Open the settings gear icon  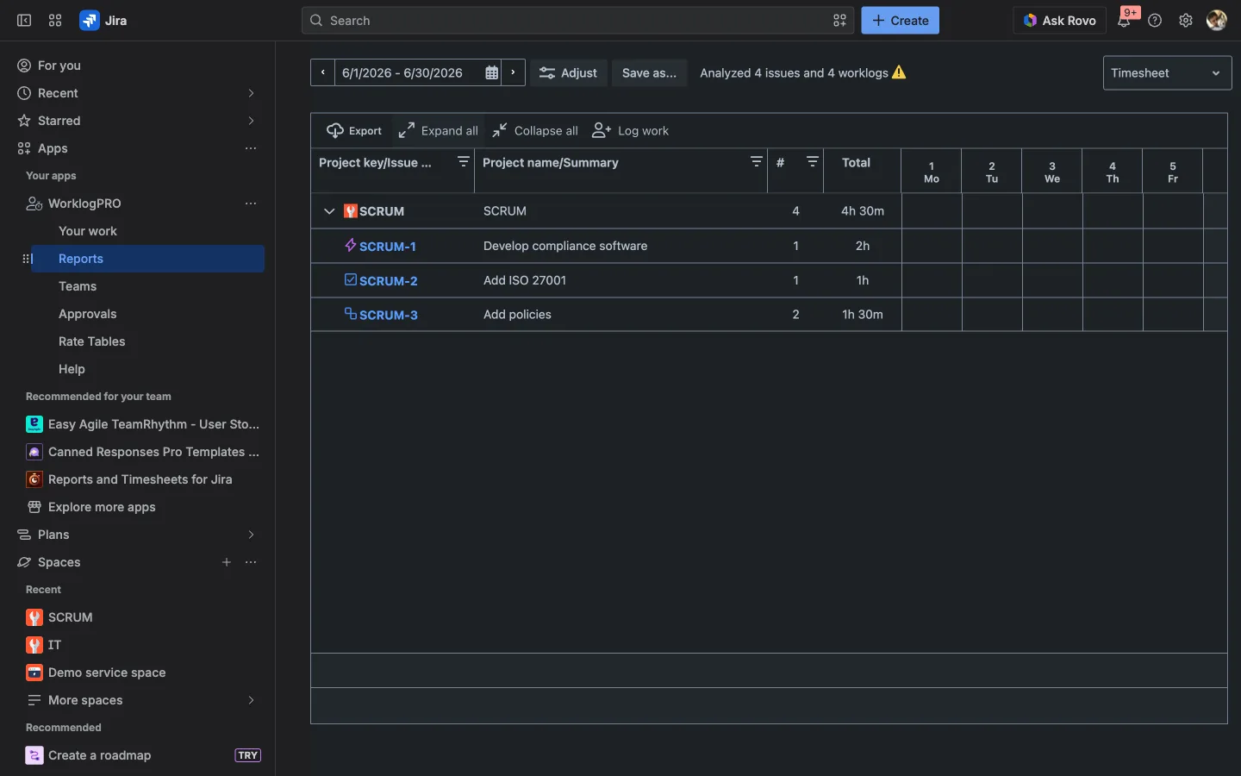click(1186, 21)
